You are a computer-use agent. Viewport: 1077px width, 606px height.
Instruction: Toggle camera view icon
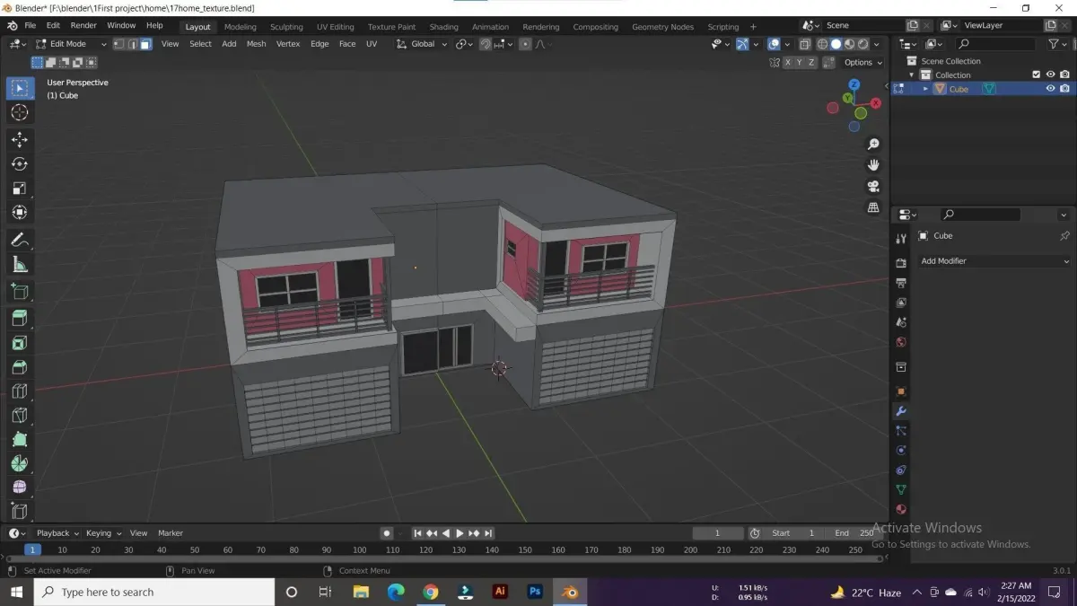(x=873, y=187)
